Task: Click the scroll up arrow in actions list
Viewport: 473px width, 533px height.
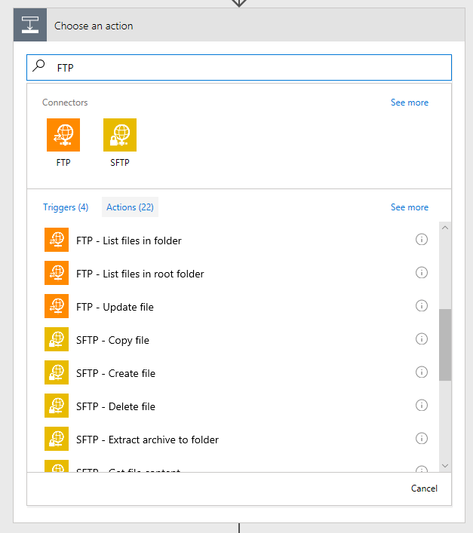Action: tap(445, 228)
